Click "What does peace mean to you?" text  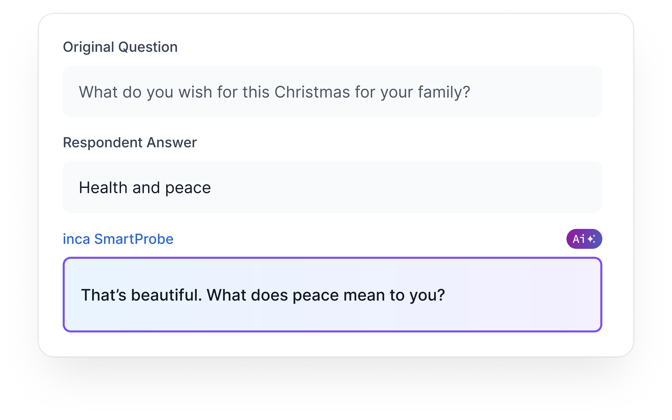326,295
